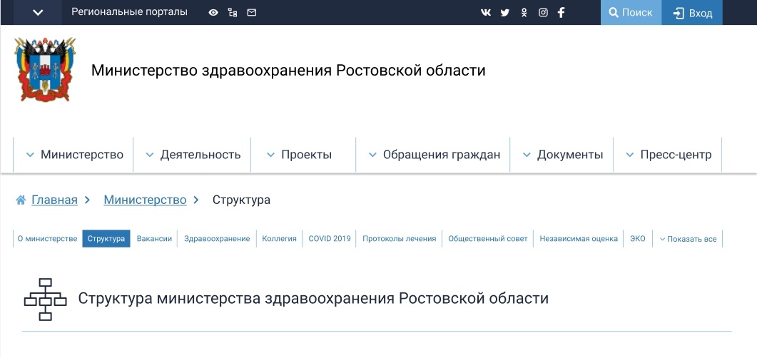This screenshot has width=757, height=358.
Task: Open the Instagram icon link
Action: point(543,13)
